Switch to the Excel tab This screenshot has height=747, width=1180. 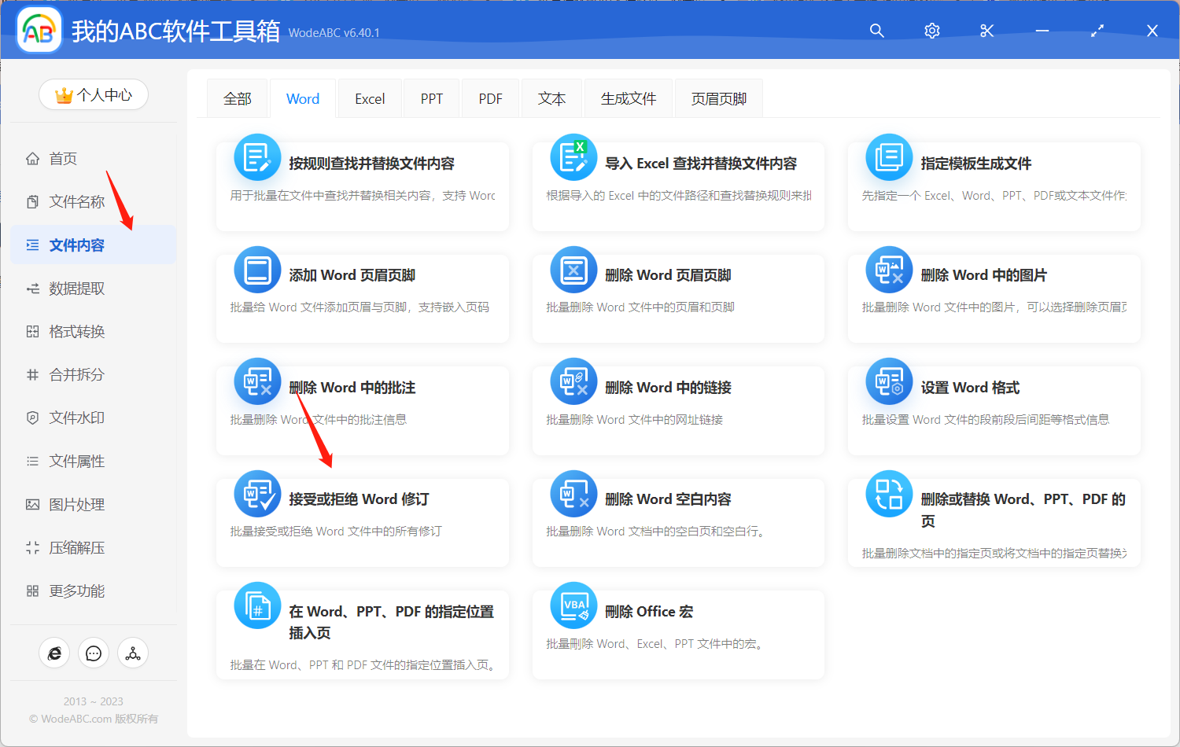369,98
